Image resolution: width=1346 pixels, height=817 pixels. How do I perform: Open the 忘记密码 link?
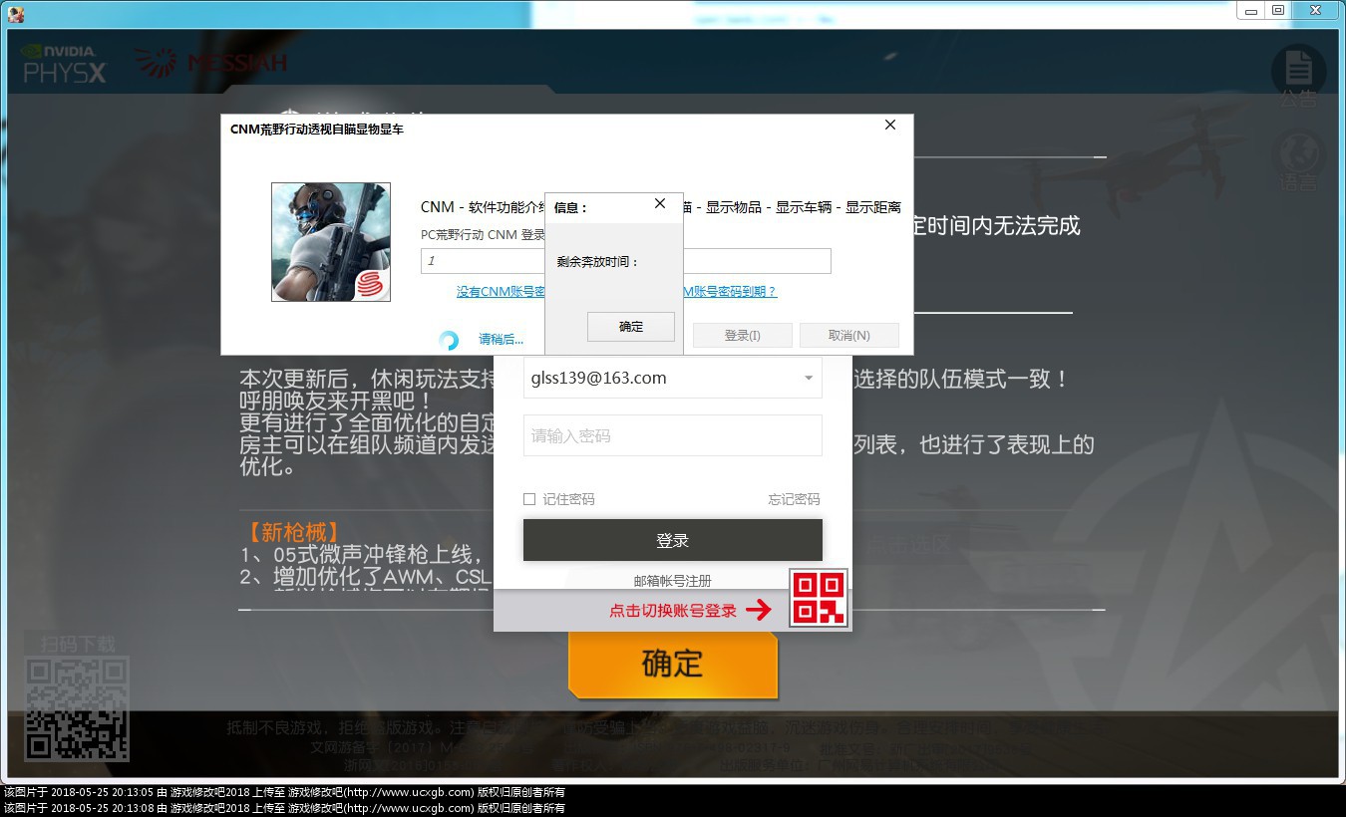[x=794, y=499]
